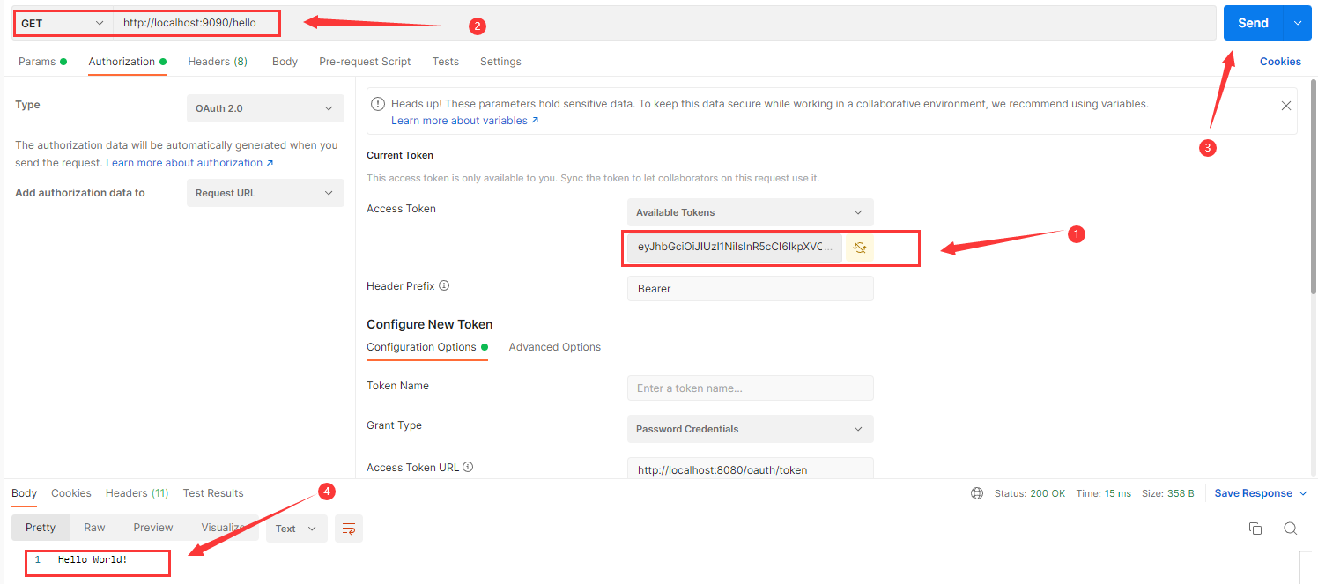
Task: Select the response Body tab
Action: [x=24, y=493]
